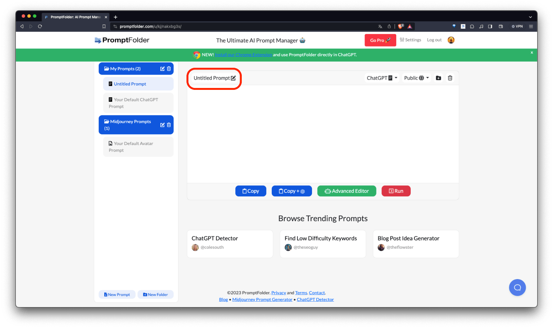
Task: Open the Find Low Difficulty Keywords card
Action: pyautogui.click(x=323, y=244)
